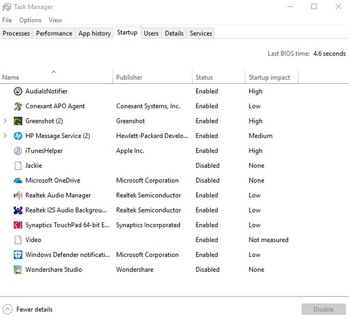
Task: Select the AudialsNotifier row name
Action: (47, 91)
